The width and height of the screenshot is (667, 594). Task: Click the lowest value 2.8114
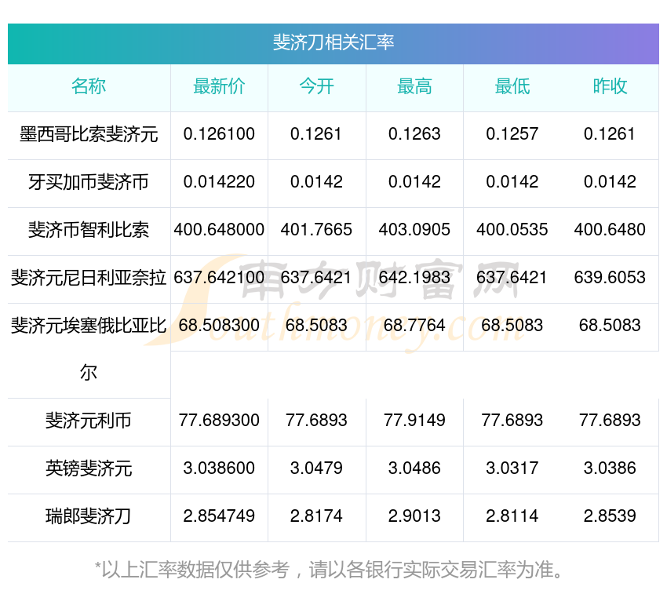[x=512, y=516]
